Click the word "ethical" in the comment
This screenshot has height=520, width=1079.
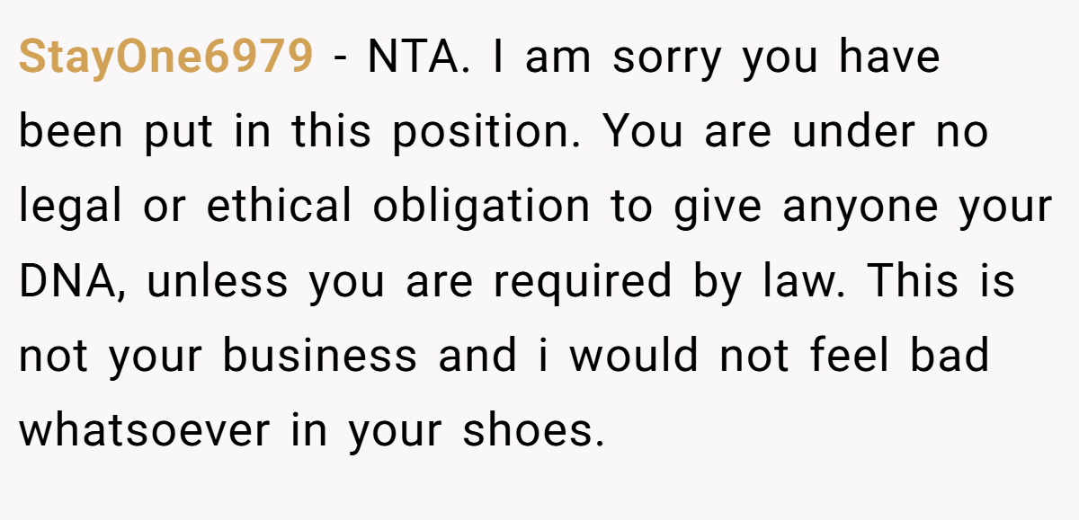click(280, 206)
